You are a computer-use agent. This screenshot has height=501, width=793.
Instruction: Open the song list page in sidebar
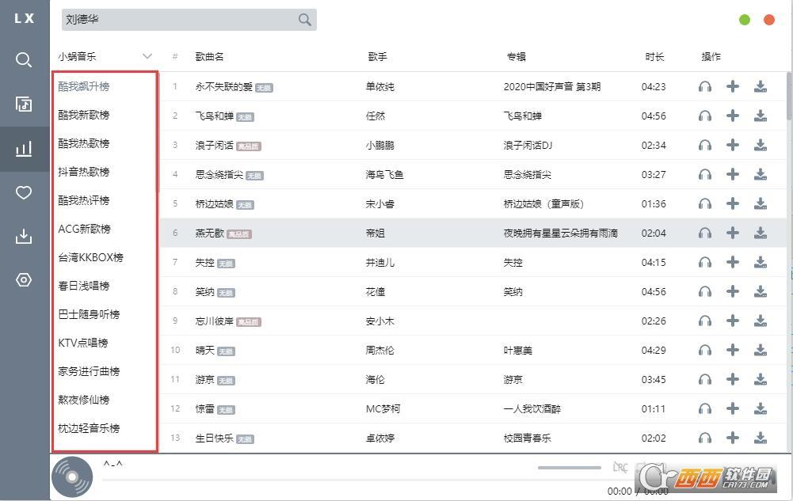24,104
